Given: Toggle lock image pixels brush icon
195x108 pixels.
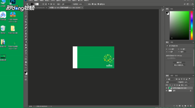Looking at the screenshot, I should [172, 85].
